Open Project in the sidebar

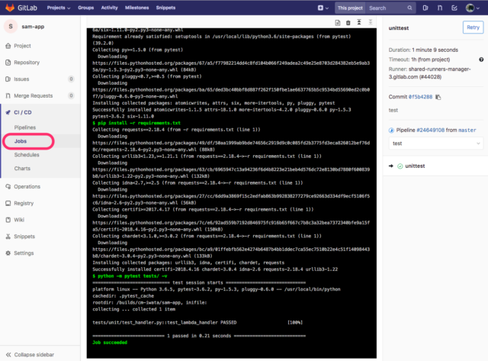(22, 46)
